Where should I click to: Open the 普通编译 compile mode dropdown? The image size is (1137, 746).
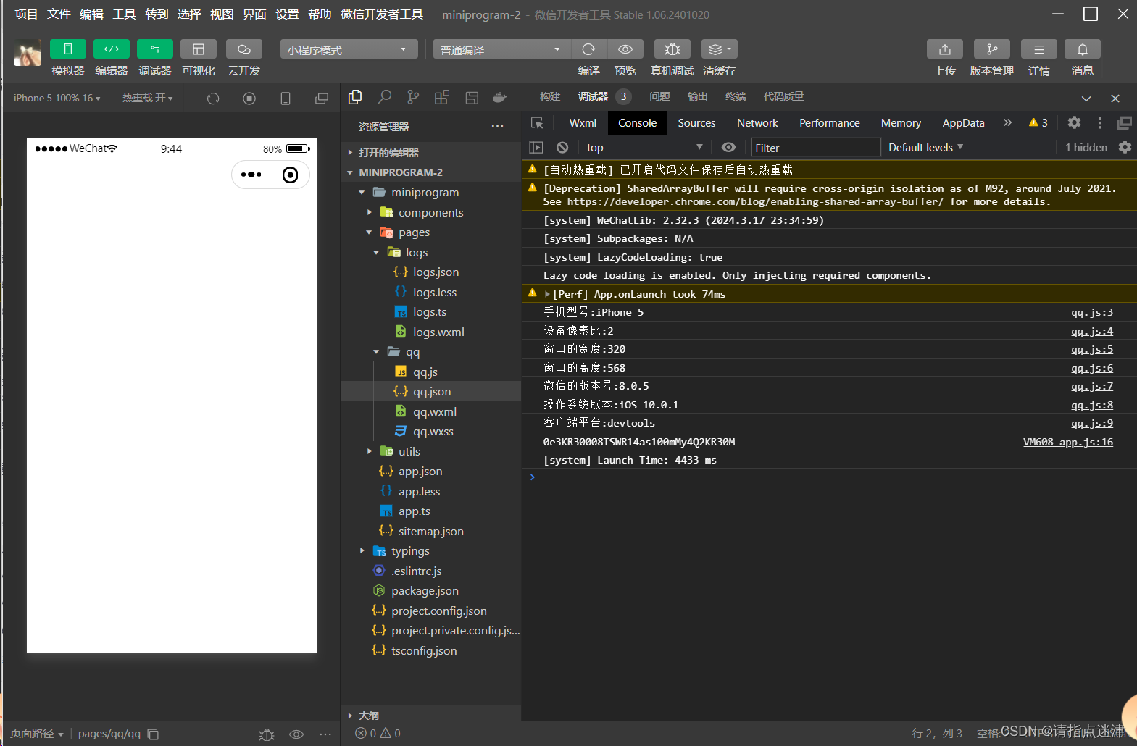[x=502, y=49]
